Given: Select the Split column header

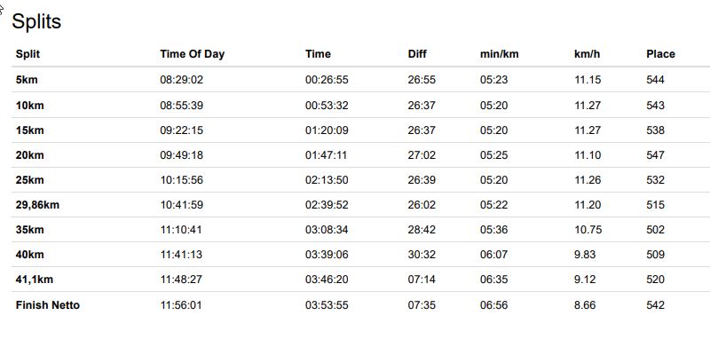Looking at the screenshot, I should click(28, 54).
